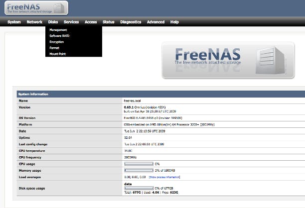
Task: Open the Services menu
Action: click(x=71, y=22)
